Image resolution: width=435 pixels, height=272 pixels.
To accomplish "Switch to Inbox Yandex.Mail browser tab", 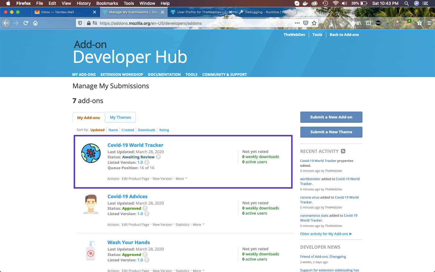I will coord(65,12).
